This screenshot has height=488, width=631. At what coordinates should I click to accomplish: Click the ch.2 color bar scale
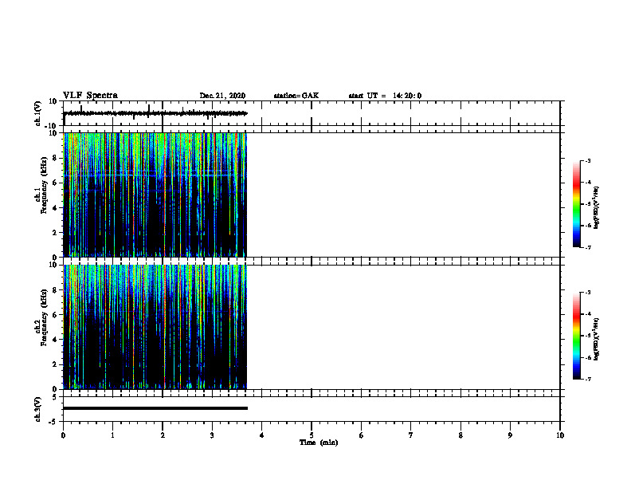(577, 336)
